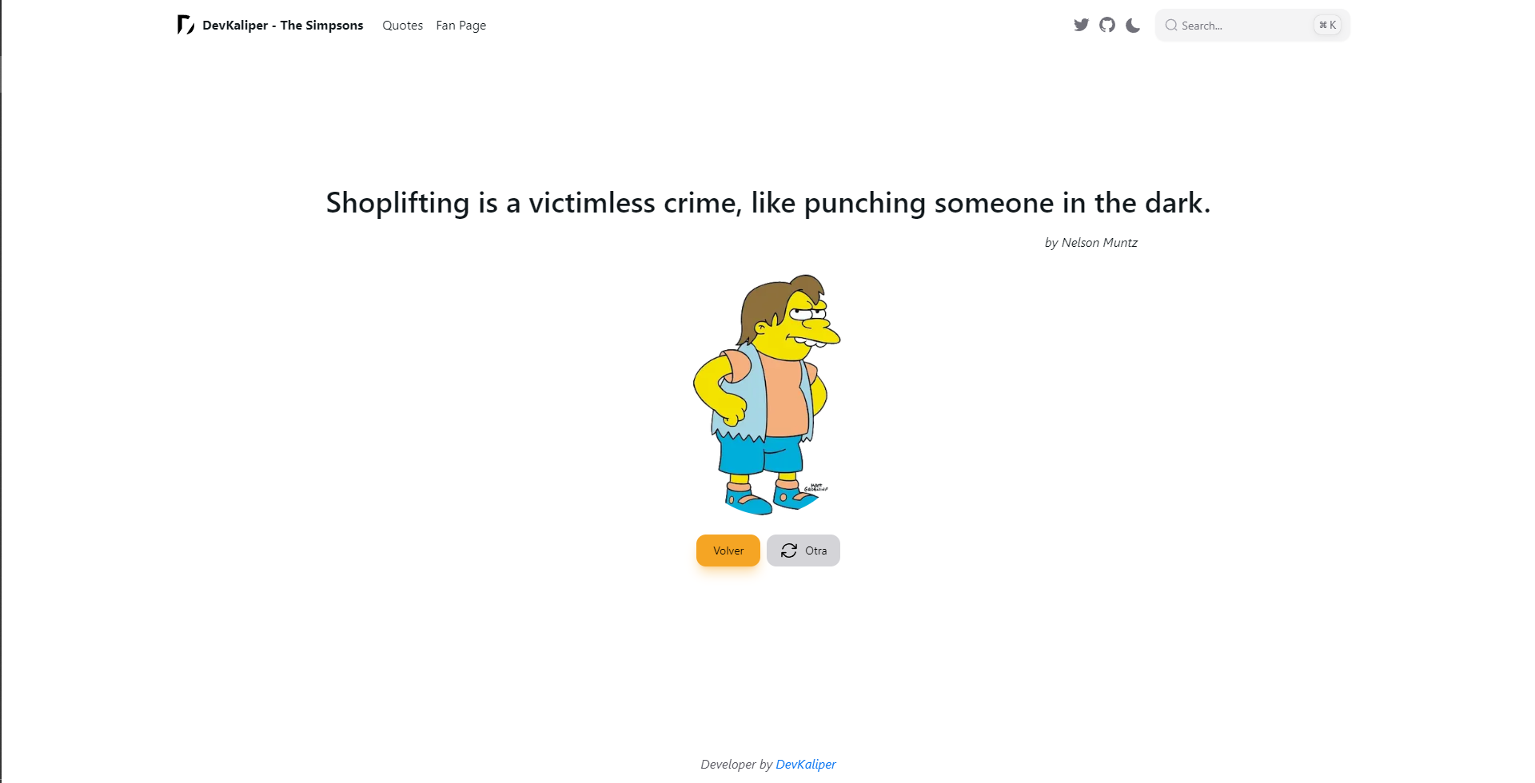The image size is (1535, 783).
Task: Select the moon icon to switch themes
Action: [x=1132, y=25]
